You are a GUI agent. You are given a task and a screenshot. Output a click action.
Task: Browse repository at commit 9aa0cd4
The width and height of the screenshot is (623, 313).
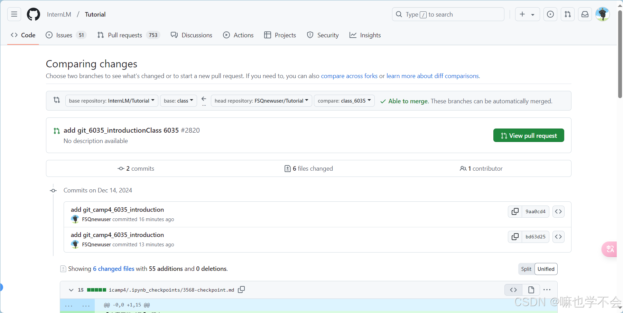point(558,211)
